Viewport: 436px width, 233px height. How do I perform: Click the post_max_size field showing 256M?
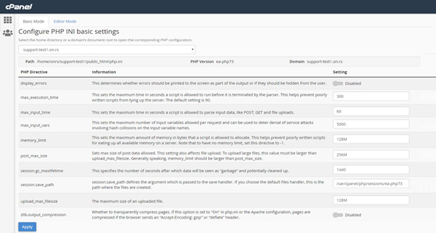371,155
